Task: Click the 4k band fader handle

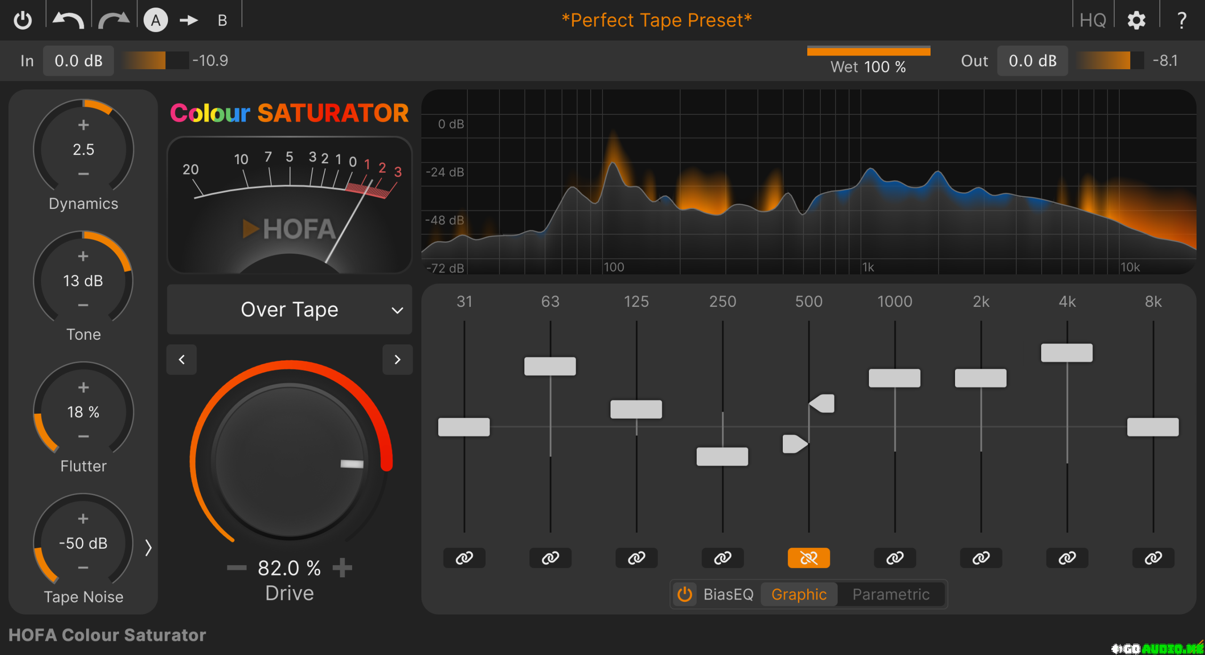Action: (x=1067, y=353)
